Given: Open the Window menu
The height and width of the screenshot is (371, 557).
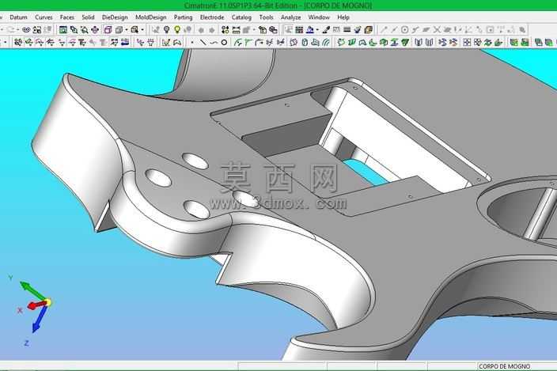Looking at the screenshot, I should (319, 17).
